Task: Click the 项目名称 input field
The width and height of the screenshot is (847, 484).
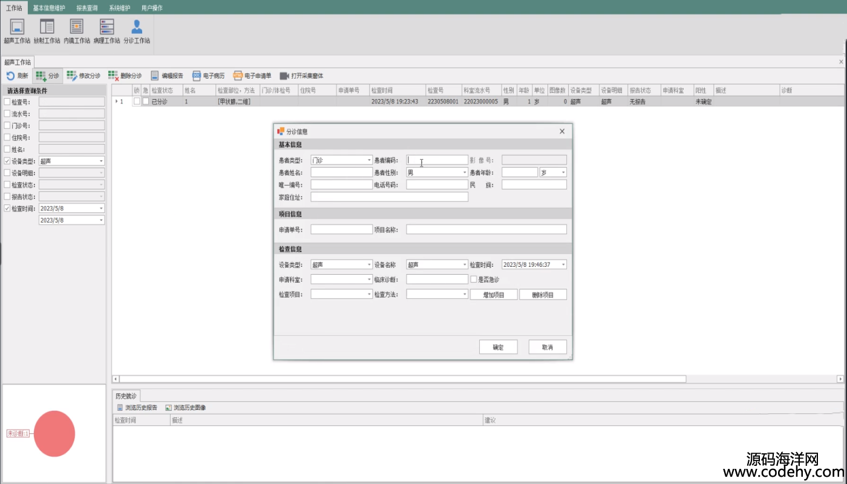Action: [486, 229]
